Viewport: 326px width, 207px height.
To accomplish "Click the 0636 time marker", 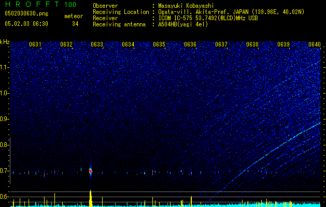I will click(x=190, y=45).
